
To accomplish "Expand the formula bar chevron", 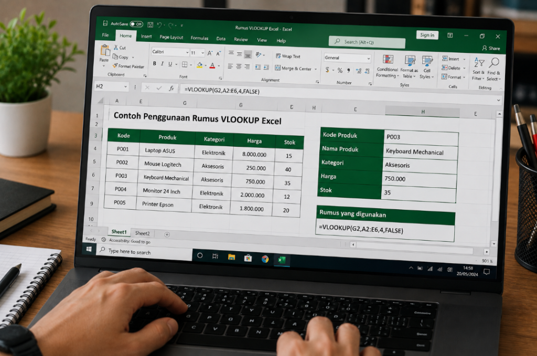I will pos(499,100).
